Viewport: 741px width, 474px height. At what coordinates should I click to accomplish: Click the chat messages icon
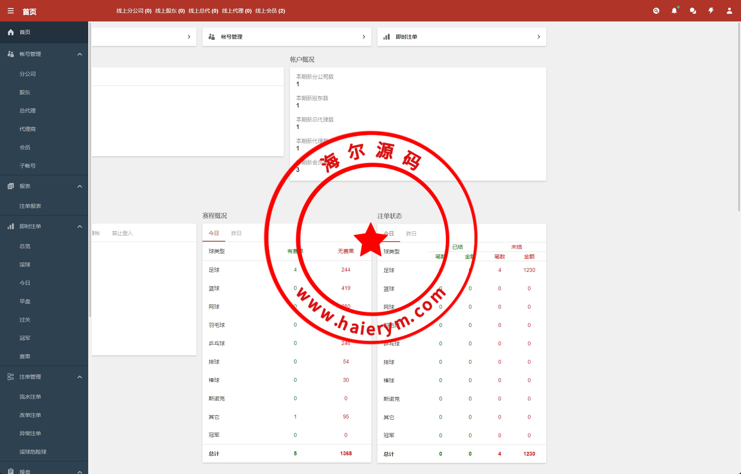click(x=693, y=11)
